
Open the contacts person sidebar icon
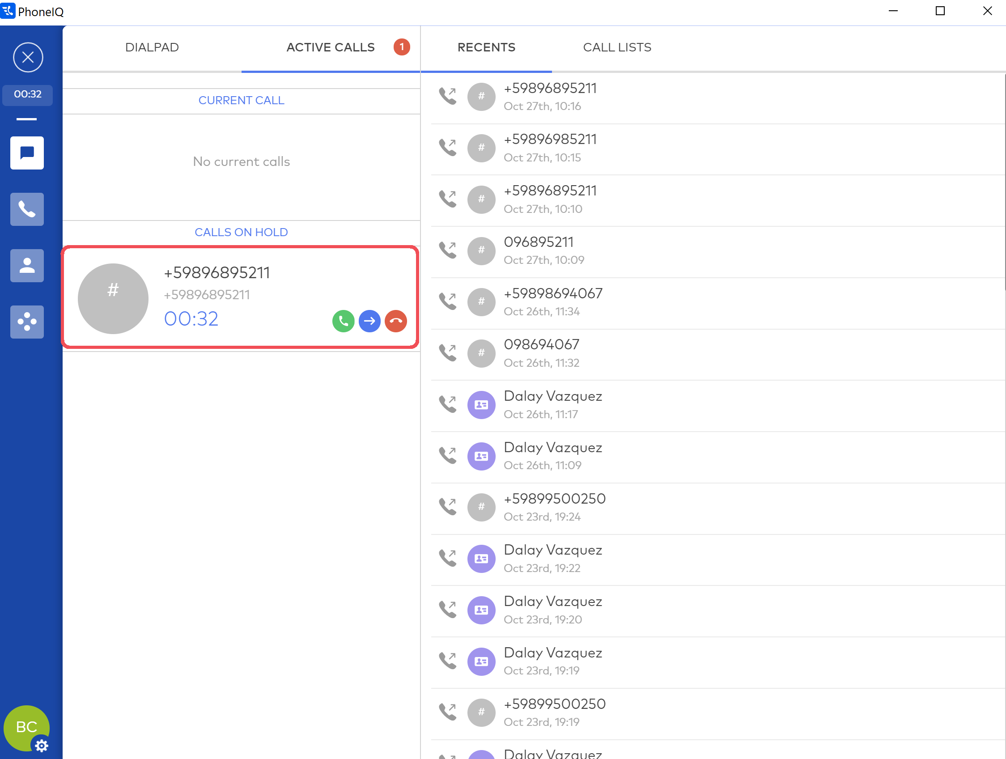pos(27,266)
